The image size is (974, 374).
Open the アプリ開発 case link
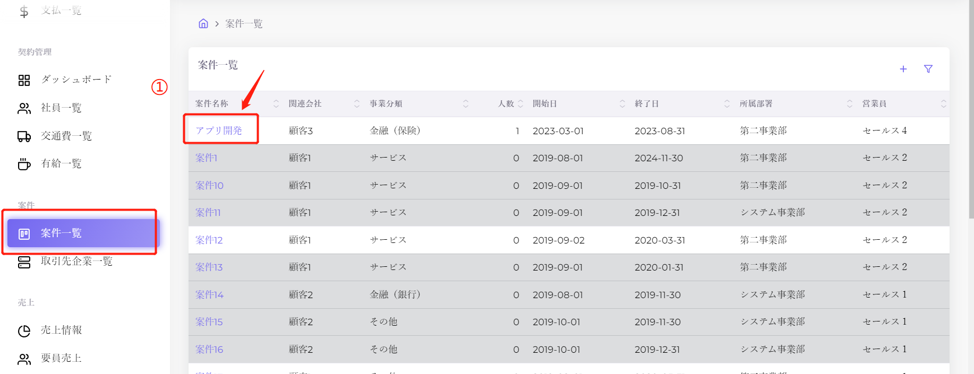pos(219,131)
